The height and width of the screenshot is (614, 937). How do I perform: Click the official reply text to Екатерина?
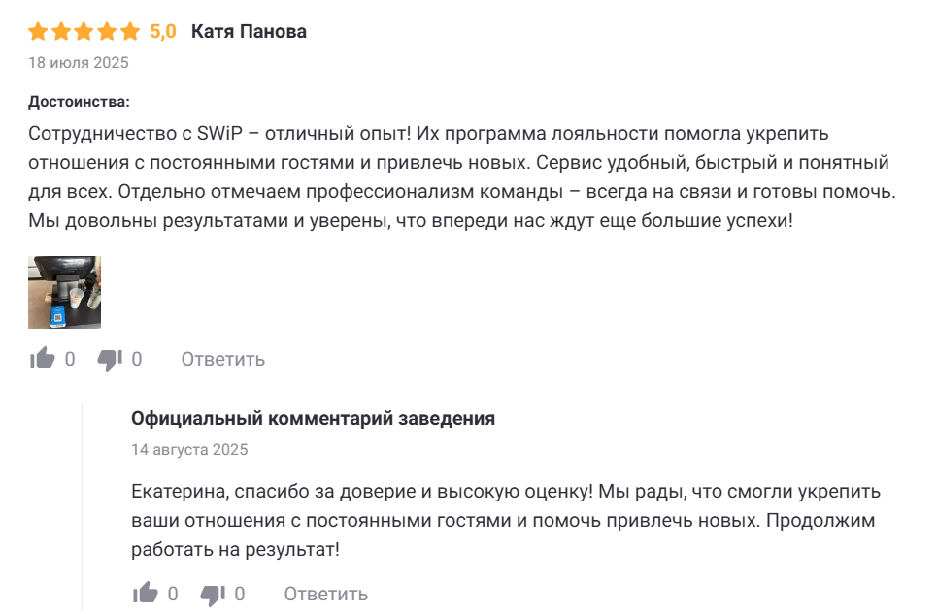(505, 520)
